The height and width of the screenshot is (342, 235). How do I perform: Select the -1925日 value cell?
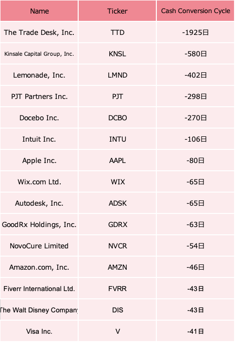click(x=196, y=33)
